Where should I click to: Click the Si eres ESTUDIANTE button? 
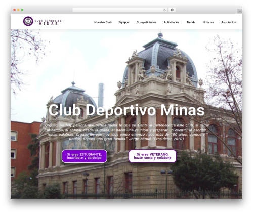click(85, 156)
